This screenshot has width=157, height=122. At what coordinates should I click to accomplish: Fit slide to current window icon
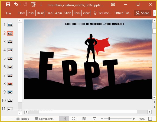[150, 119]
